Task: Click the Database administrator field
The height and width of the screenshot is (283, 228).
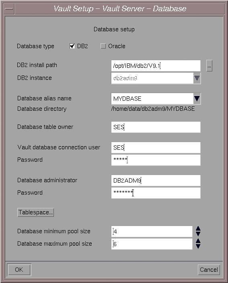Action: 156,180
